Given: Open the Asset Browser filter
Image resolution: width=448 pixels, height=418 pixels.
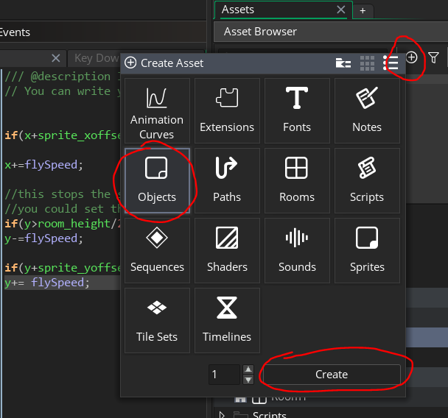Looking at the screenshot, I should coord(433,57).
